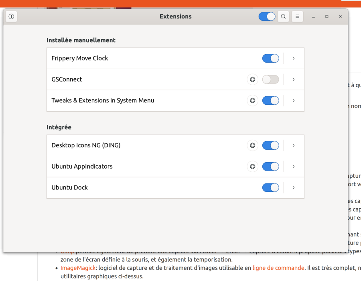Click the search magnifier icon
The height and width of the screenshot is (281, 361).
(283, 16)
